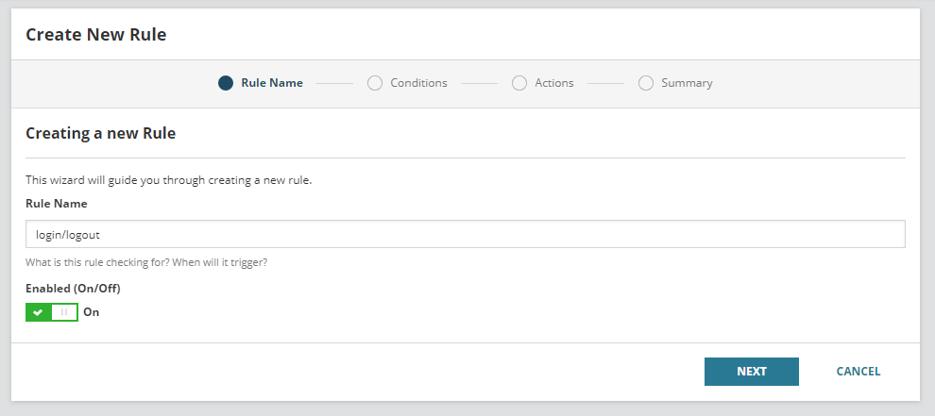Focus the Rule Name text field
This screenshot has width=935, height=416.
point(465,234)
